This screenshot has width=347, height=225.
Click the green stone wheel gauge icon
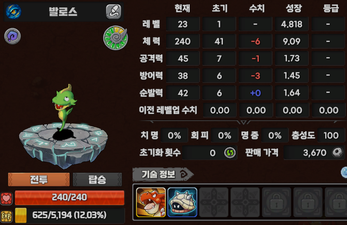click(x=115, y=38)
